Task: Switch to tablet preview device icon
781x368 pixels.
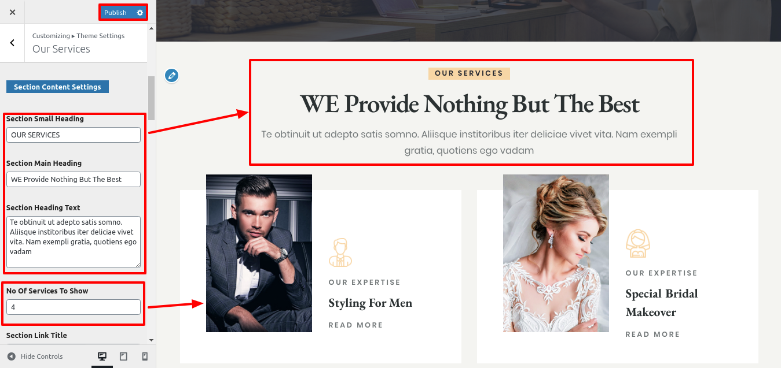Action: click(x=123, y=356)
